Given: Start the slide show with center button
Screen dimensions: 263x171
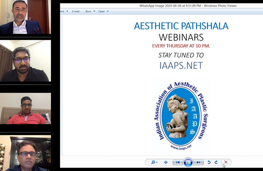Looking at the screenshot, I should pos(188,162).
